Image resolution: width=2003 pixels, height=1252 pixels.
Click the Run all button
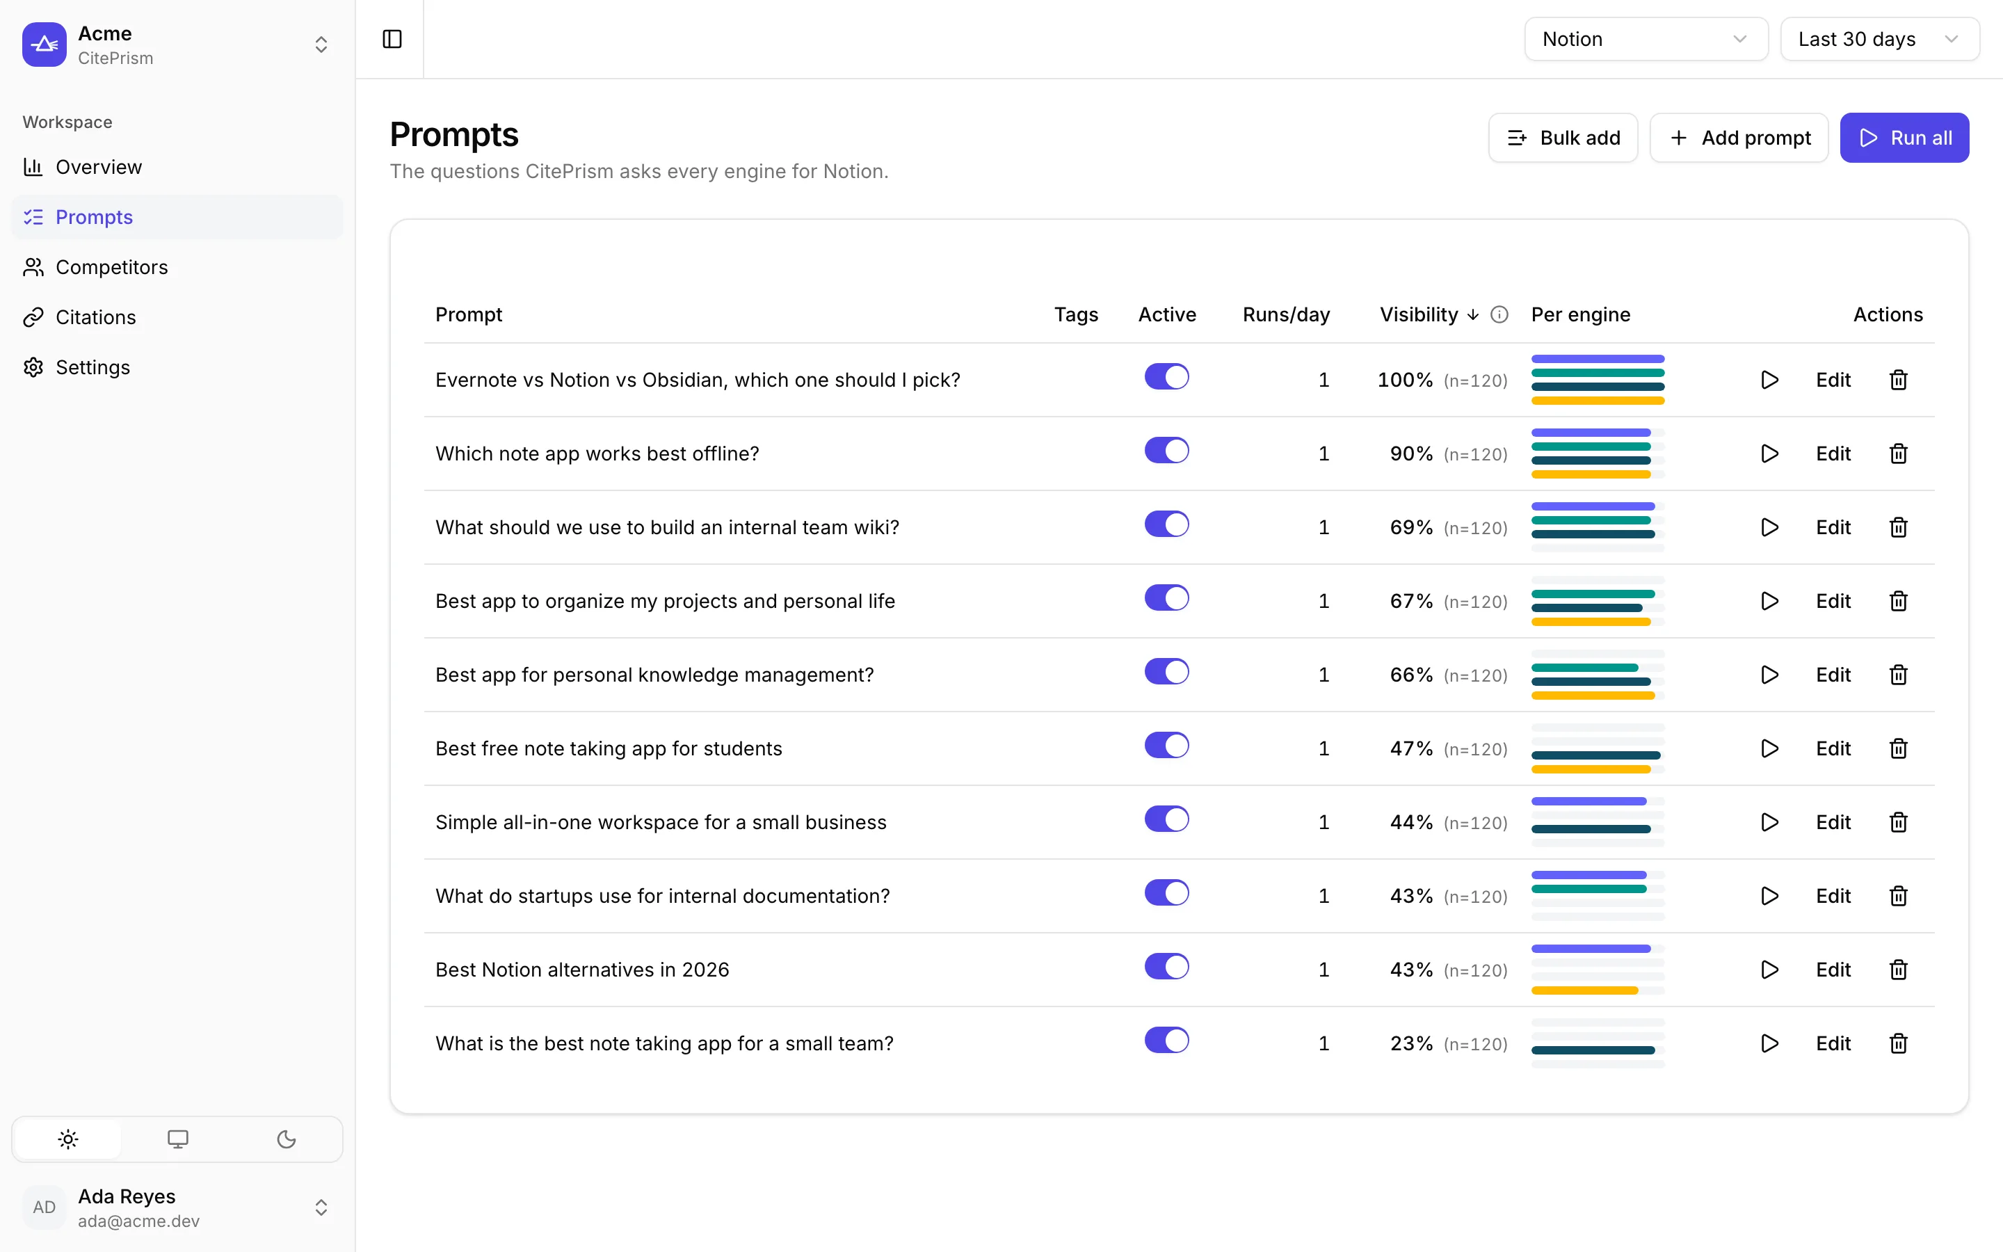(x=1904, y=138)
